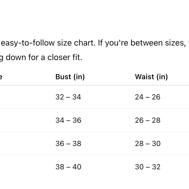This screenshot has height=189, width=189.
Task: Click the word "easy-to-follow" in the description
Action: [x=25, y=43]
